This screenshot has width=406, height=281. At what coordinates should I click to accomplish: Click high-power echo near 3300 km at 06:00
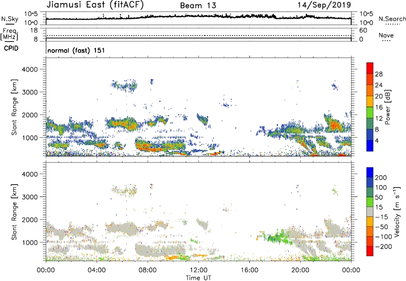[125, 85]
